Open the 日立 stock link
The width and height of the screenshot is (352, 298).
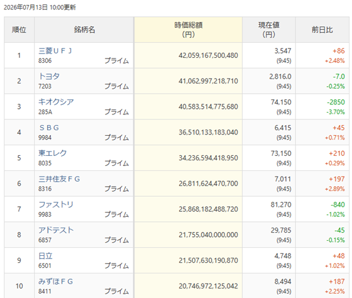(x=45, y=255)
